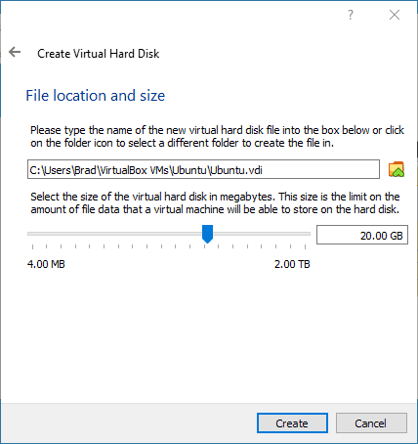418x444 pixels.
Task: Click into the Ubuntu.vdi file path field
Action: [x=203, y=169]
